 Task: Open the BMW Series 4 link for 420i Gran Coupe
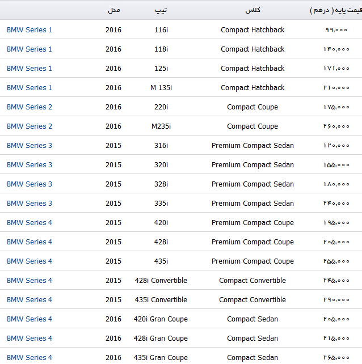click(30, 319)
